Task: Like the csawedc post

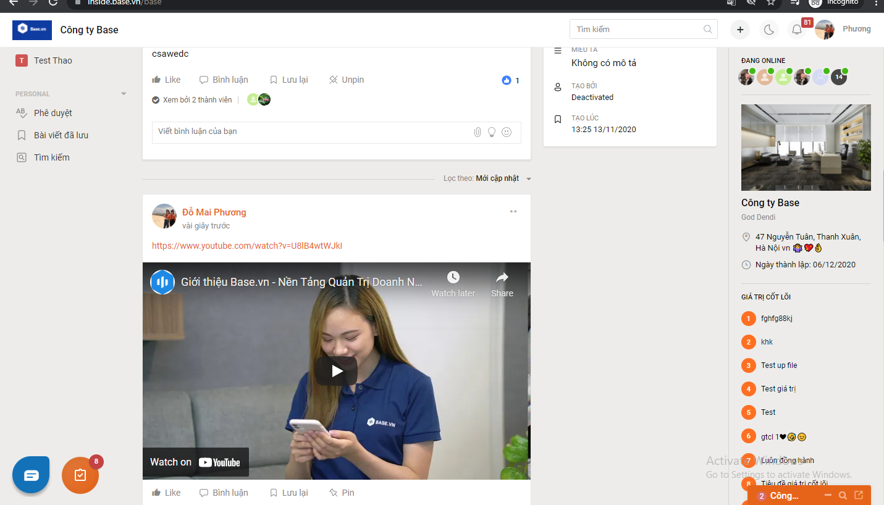Action: [166, 80]
